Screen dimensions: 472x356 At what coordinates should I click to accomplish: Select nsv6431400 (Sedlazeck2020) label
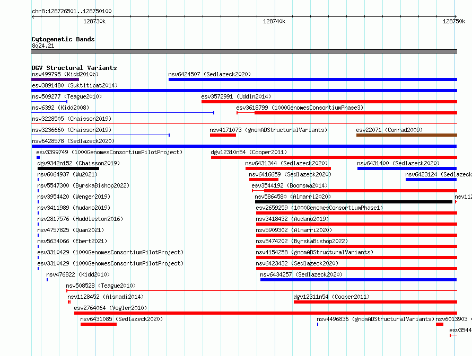point(398,163)
